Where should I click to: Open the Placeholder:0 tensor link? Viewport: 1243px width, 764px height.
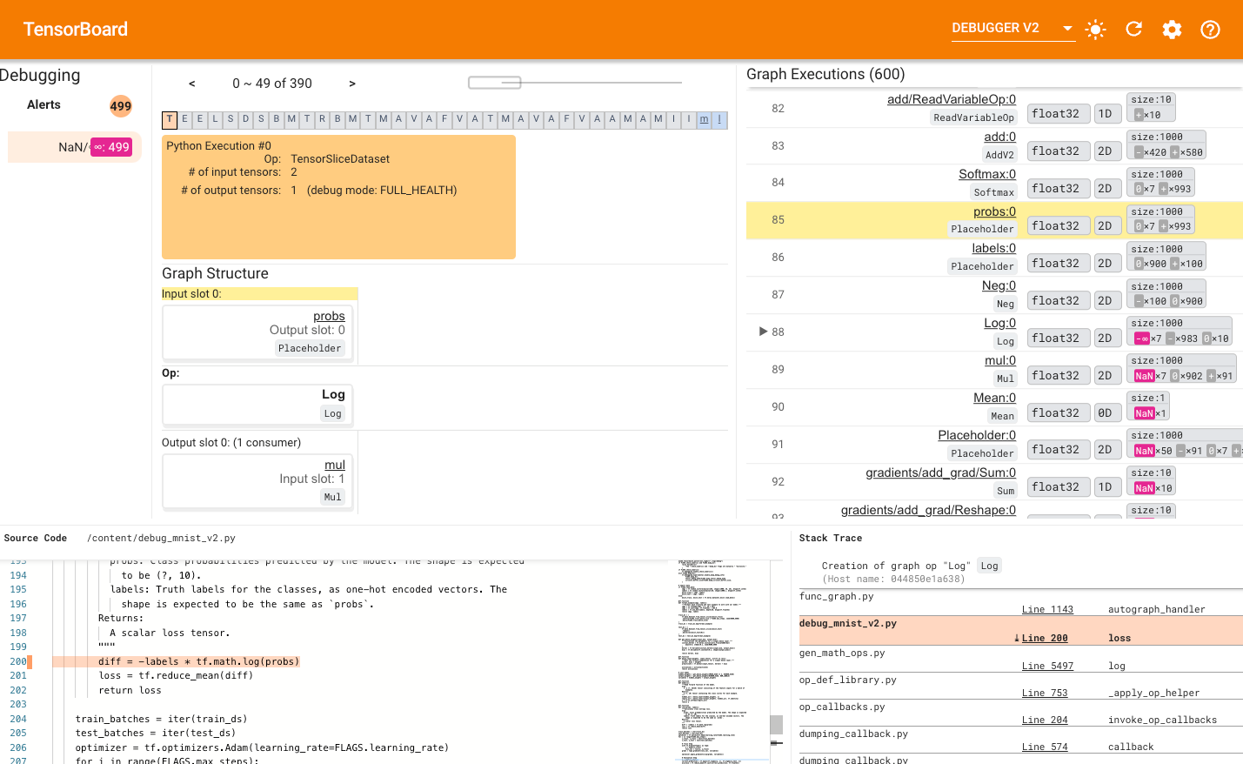[x=977, y=435]
